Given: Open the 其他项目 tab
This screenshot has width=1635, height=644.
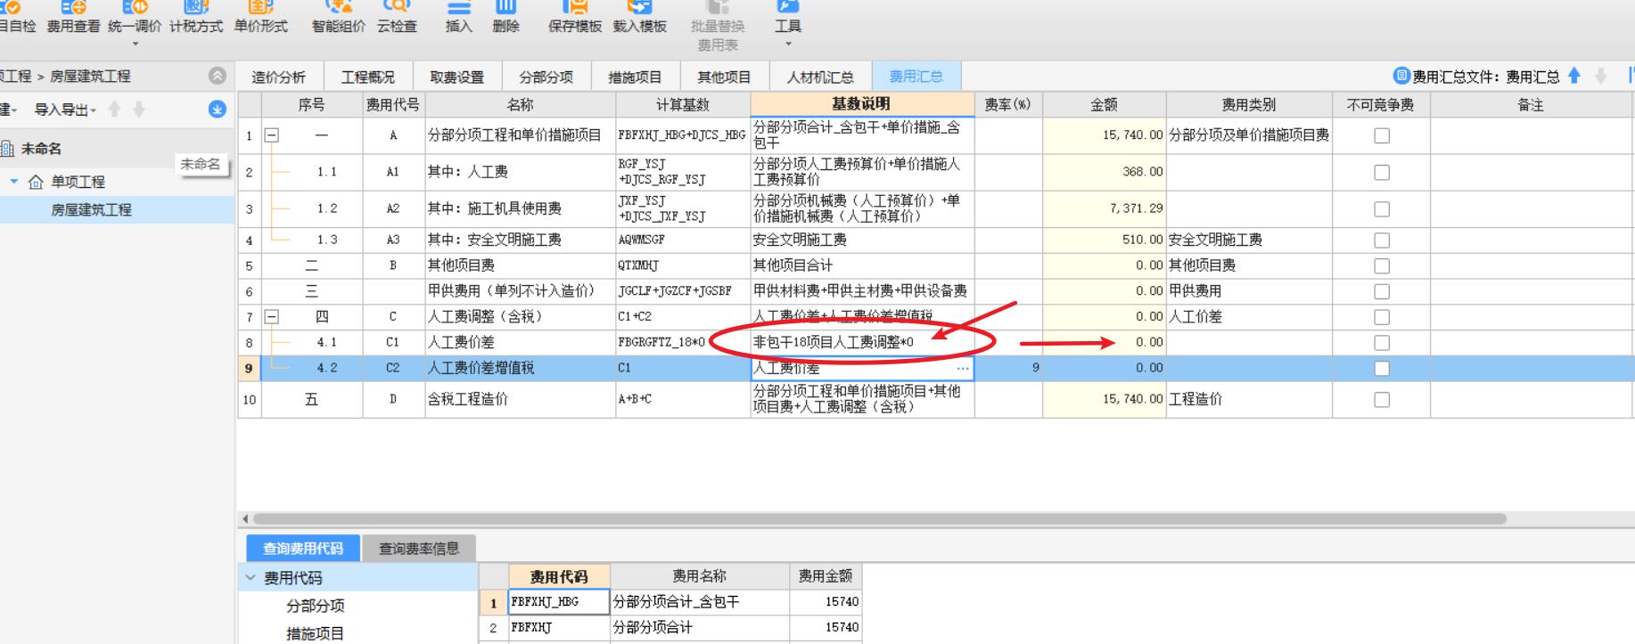Looking at the screenshot, I should point(724,77).
